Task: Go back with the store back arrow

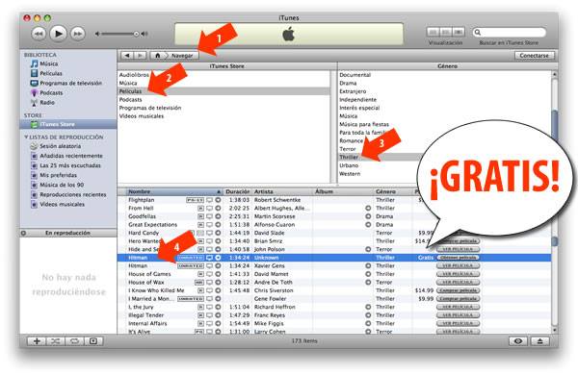Action: [127, 55]
